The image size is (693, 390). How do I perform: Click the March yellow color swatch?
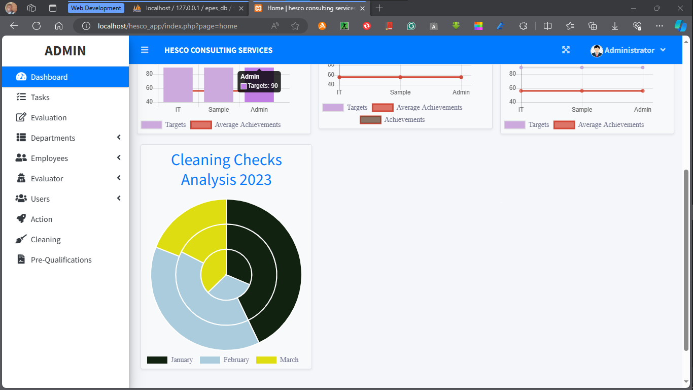[267, 360]
